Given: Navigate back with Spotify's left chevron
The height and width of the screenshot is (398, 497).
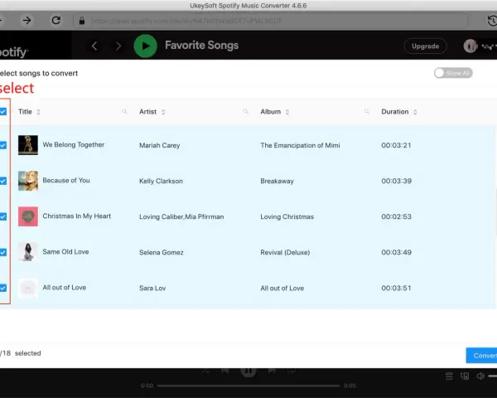Looking at the screenshot, I should pos(94,46).
